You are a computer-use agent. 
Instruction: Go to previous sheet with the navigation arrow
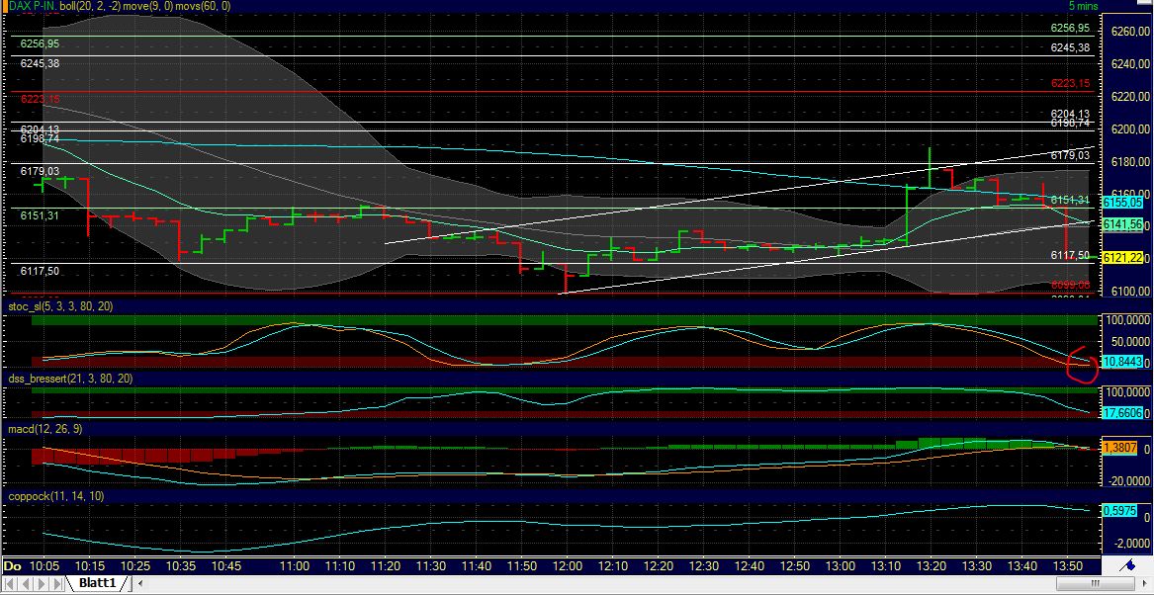(x=24, y=583)
